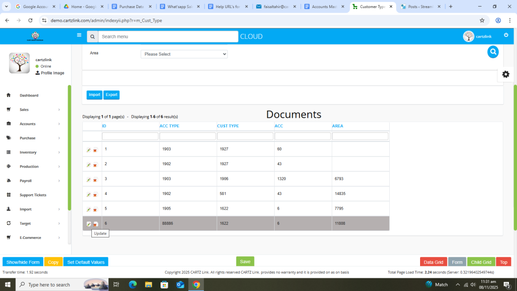Click the green Save button
Viewport: 517px width, 291px height.
(245, 262)
